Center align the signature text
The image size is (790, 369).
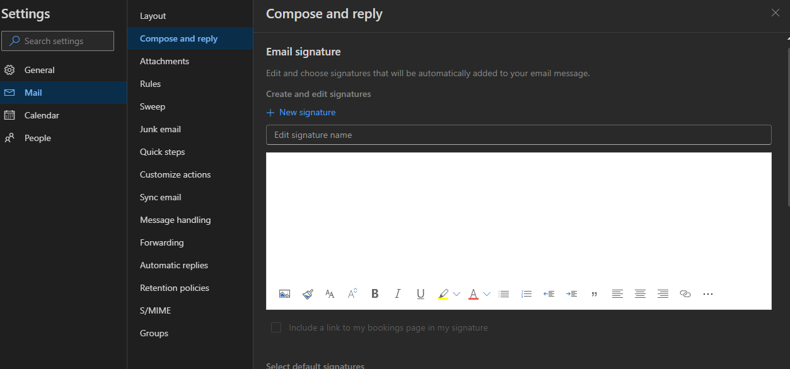[x=640, y=294]
